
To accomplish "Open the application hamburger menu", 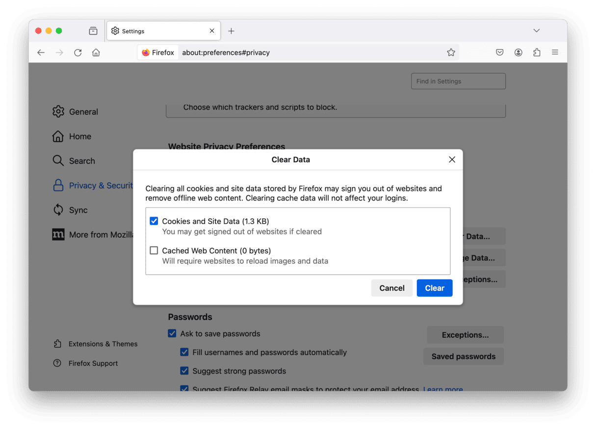I will point(555,52).
